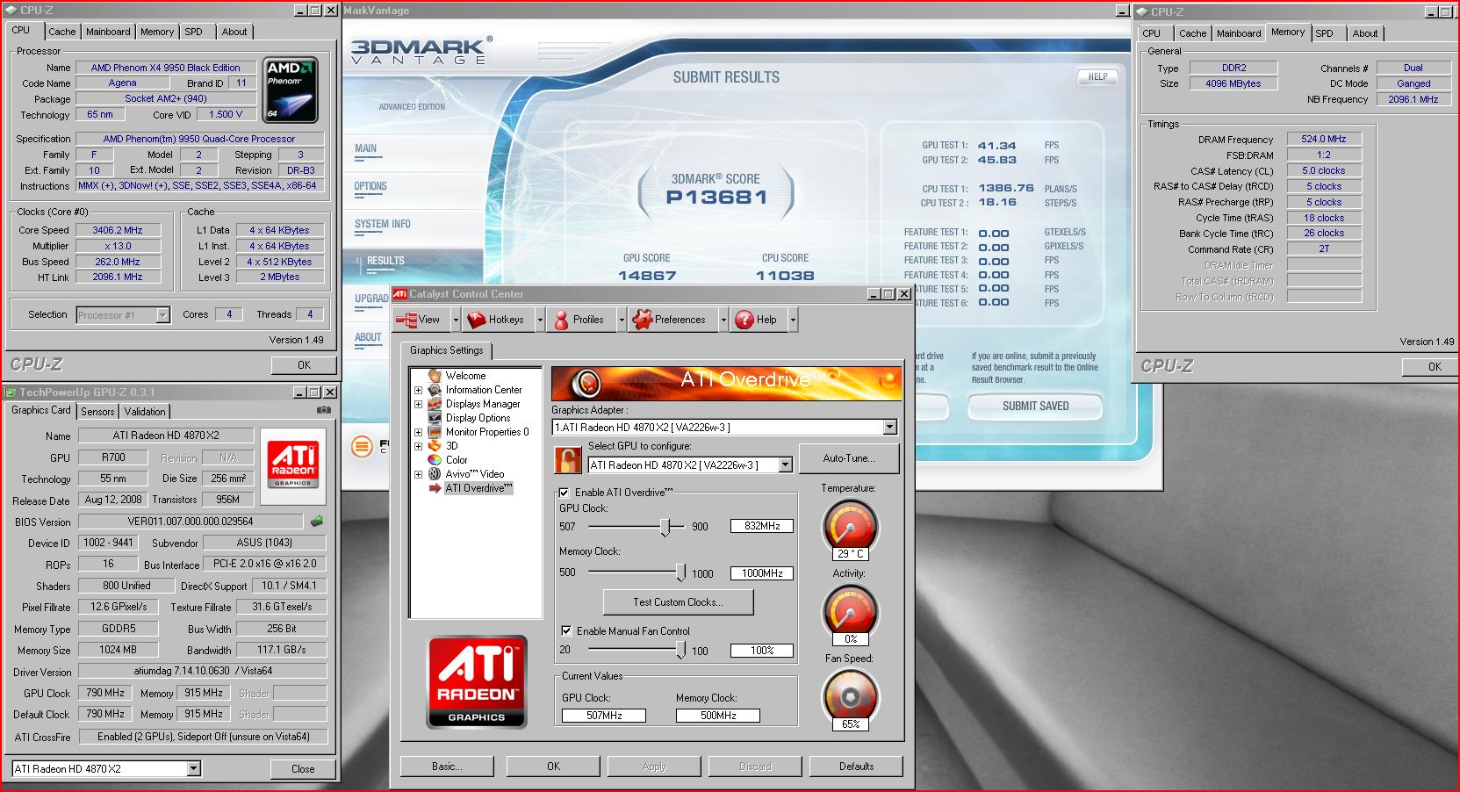Click the Catalyst Control Center title bar icon
Image resolution: width=1460 pixels, height=792 pixels.
pos(399,294)
